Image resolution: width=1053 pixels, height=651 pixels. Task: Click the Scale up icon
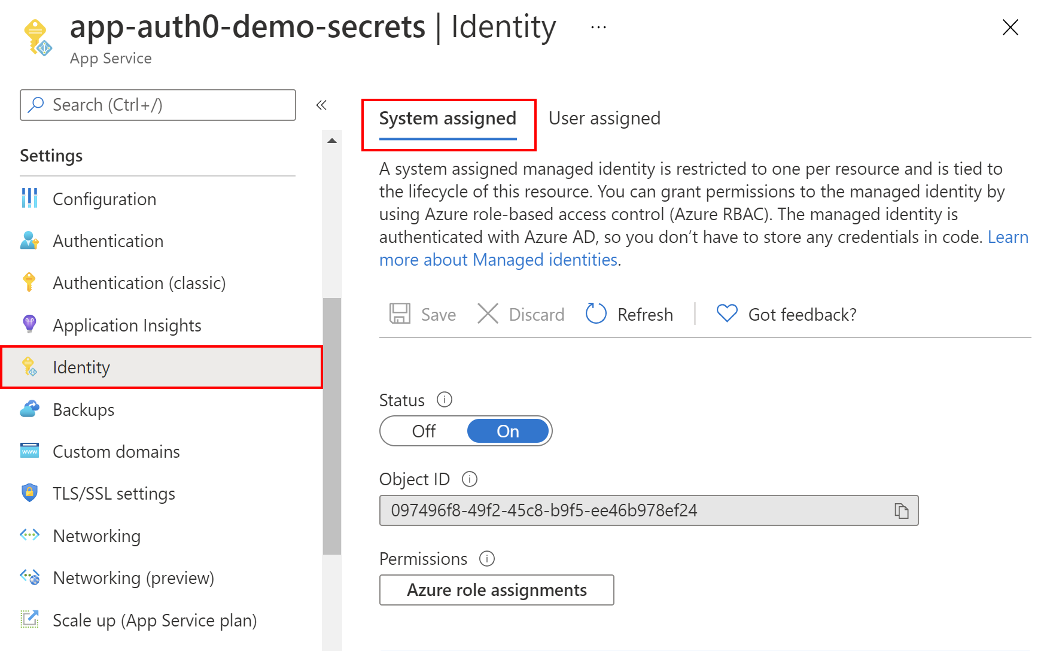coord(29,619)
